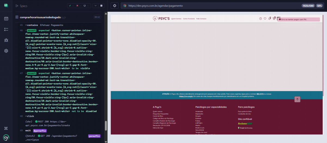Image resolution: width=327 pixels, height=143 pixels.
Task: Stop the running test
Action: tap(101, 5)
